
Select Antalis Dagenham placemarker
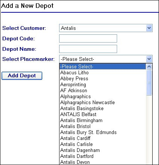click(x=103, y=150)
